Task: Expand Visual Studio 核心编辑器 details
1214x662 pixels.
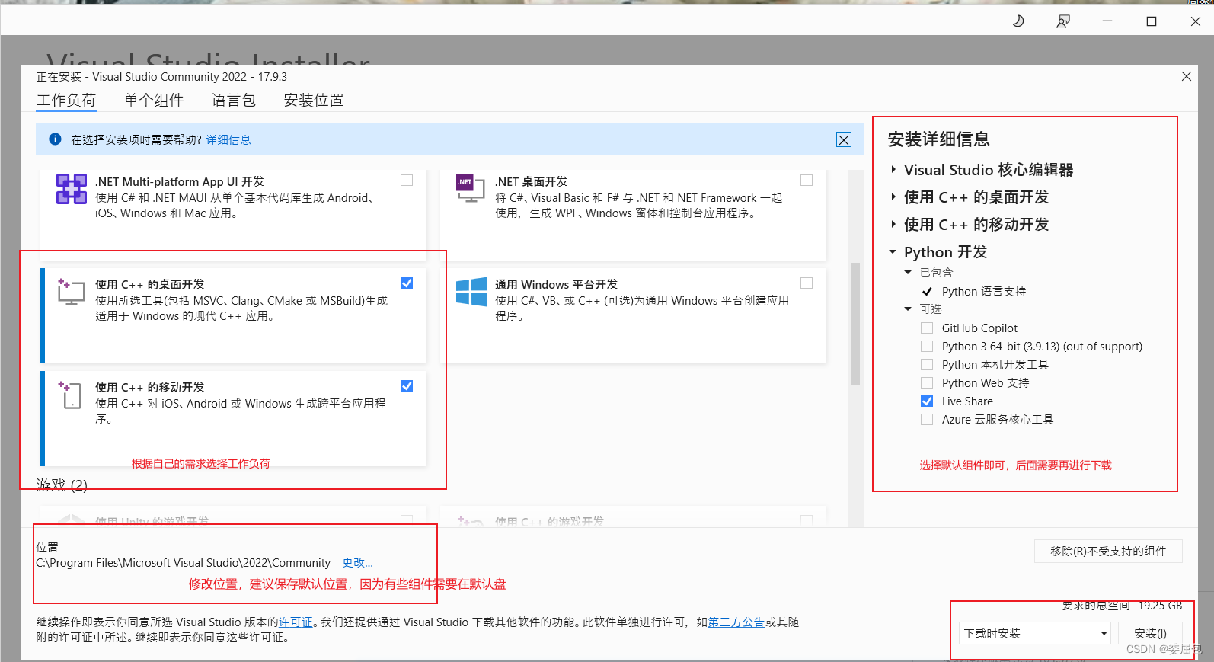Action: click(x=893, y=170)
